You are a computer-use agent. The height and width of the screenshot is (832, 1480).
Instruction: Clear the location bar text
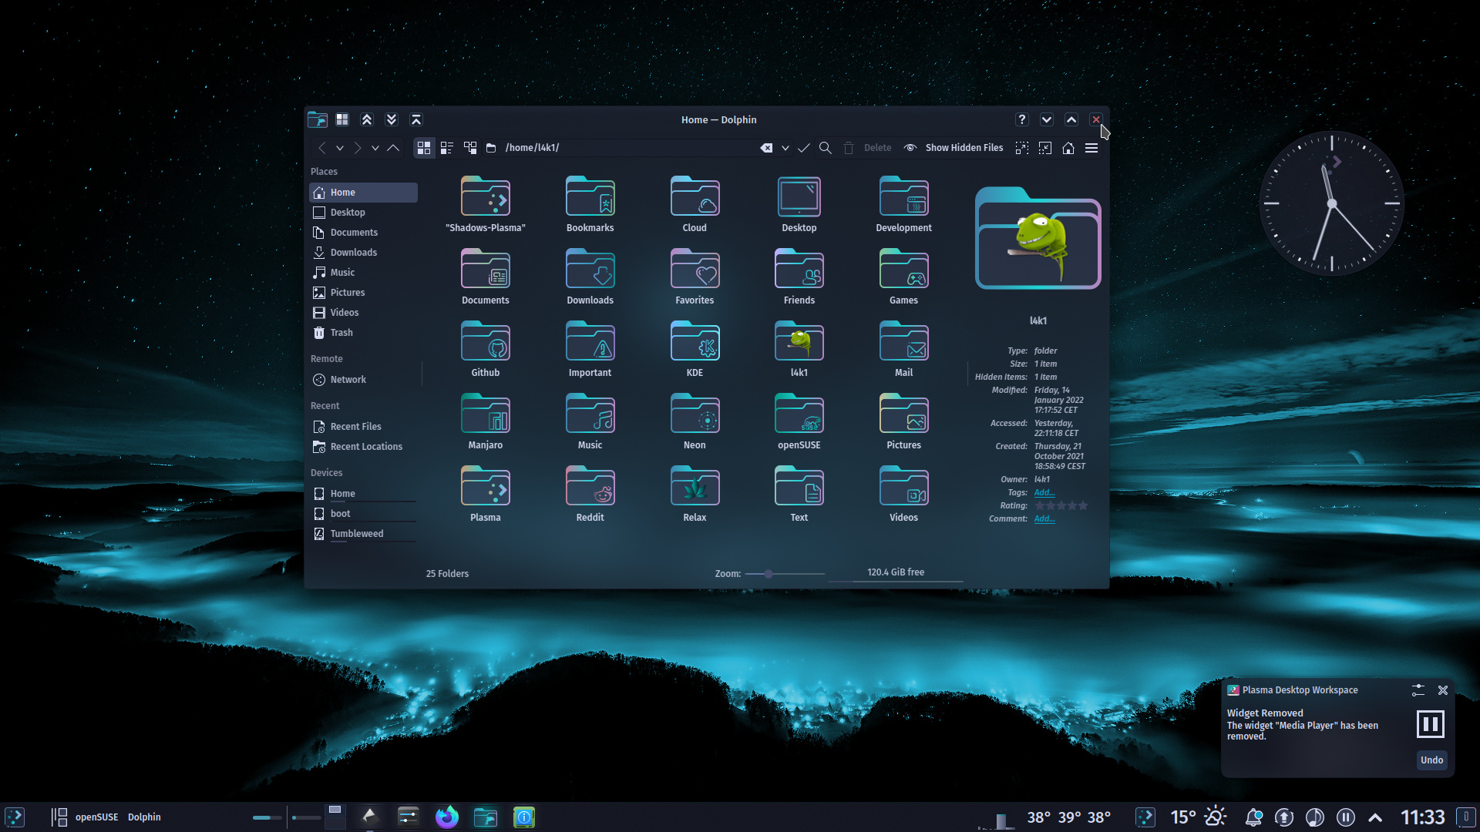pyautogui.click(x=766, y=148)
